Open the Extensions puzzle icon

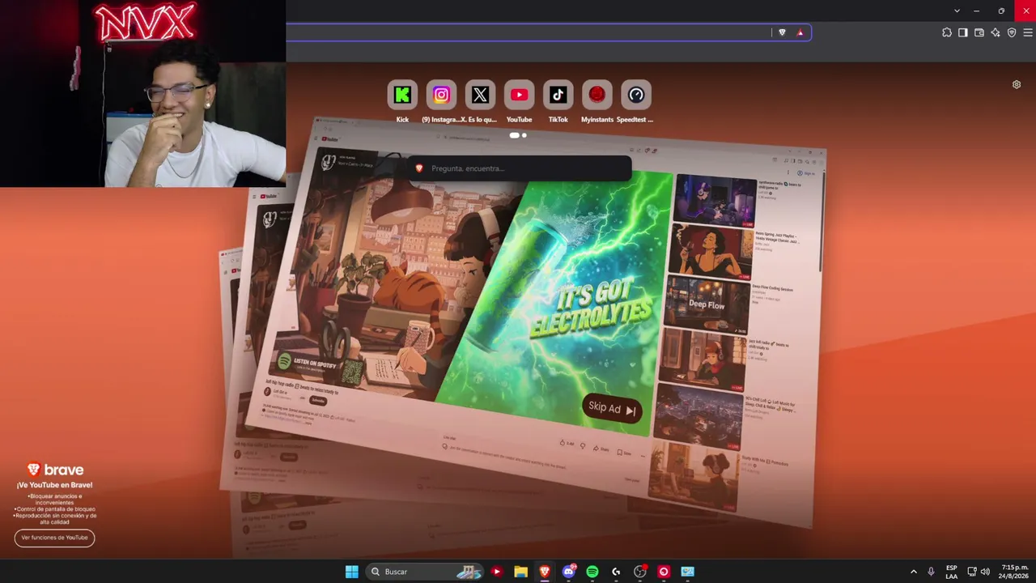coord(947,32)
